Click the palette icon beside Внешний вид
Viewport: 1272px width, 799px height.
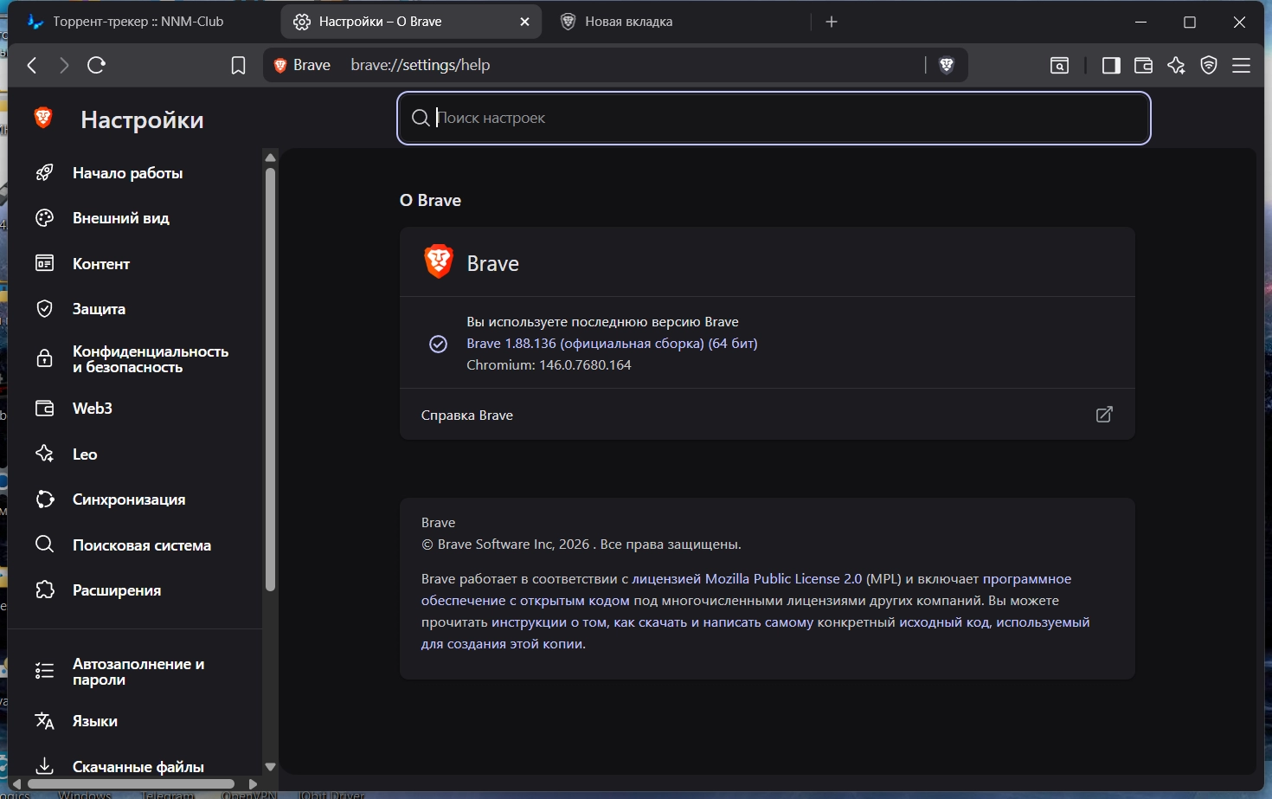pyautogui.click(x=44, y=218)
